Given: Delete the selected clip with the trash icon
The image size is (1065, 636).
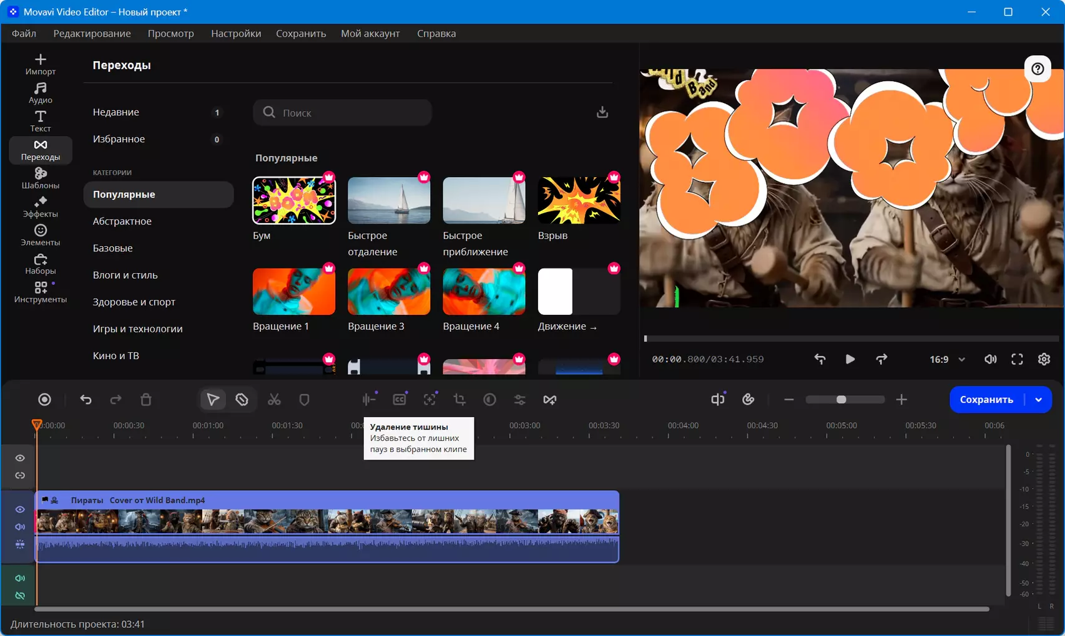Looking at the screenshot, I should 146,400.
